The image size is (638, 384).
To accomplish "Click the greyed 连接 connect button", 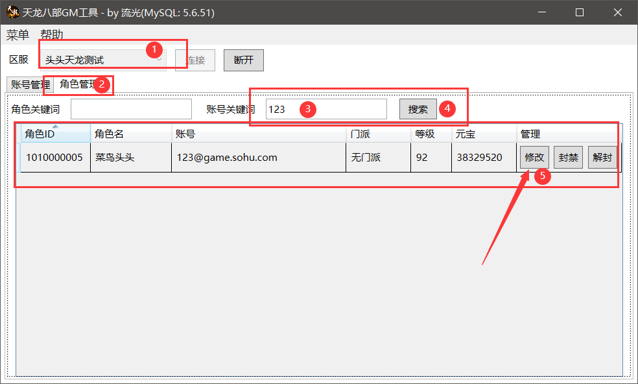I will click(x=195, y=60).
